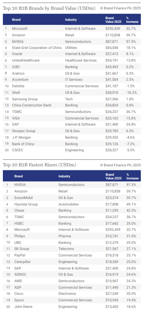The height and width of the screenshot is (316, 147).
Task: Click Brand Value 2025 header in top table
Action: pyautogui.click(x=112, y=20)
